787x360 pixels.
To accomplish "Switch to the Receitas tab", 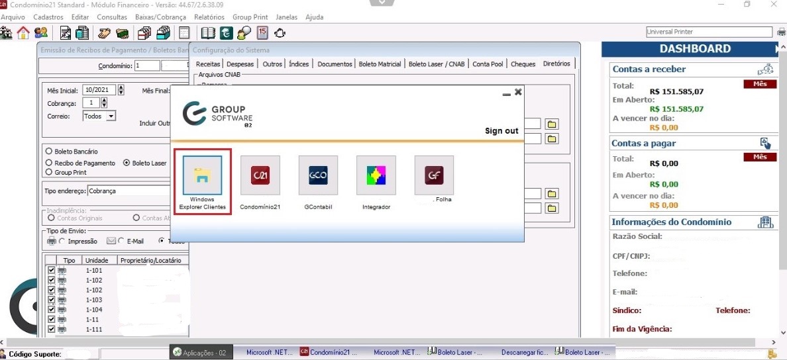I will pyautogui.click(x=208, y=64).
